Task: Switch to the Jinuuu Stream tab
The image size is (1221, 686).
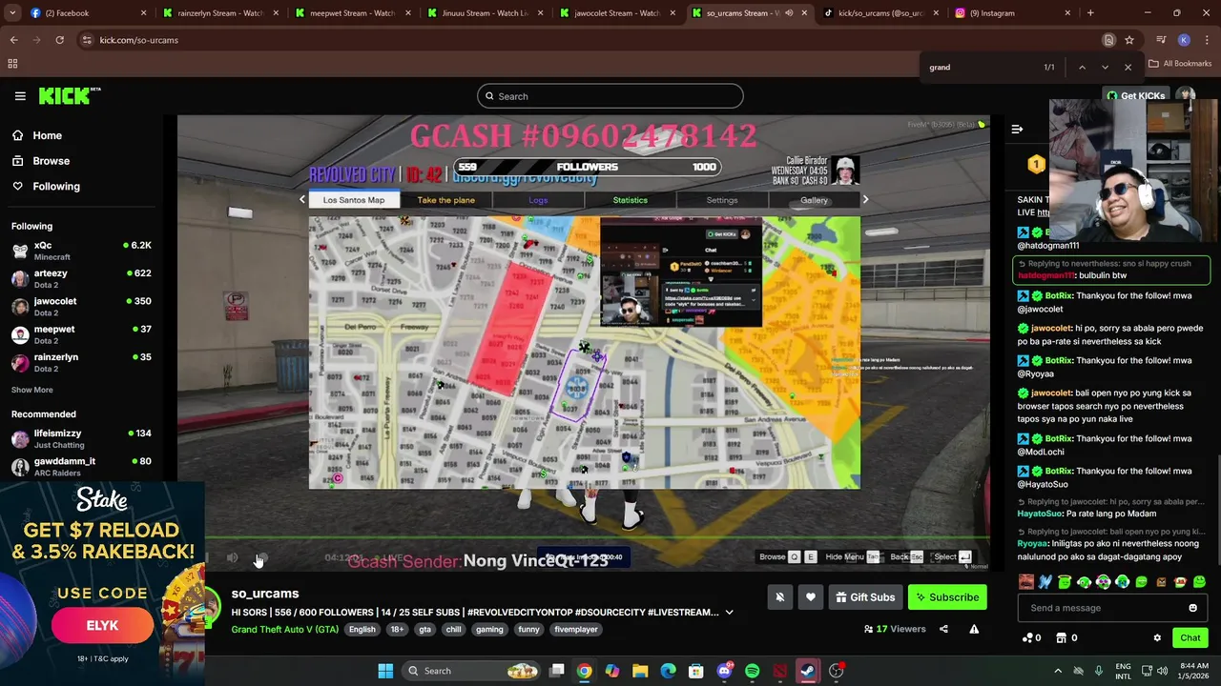Action: 485,13
